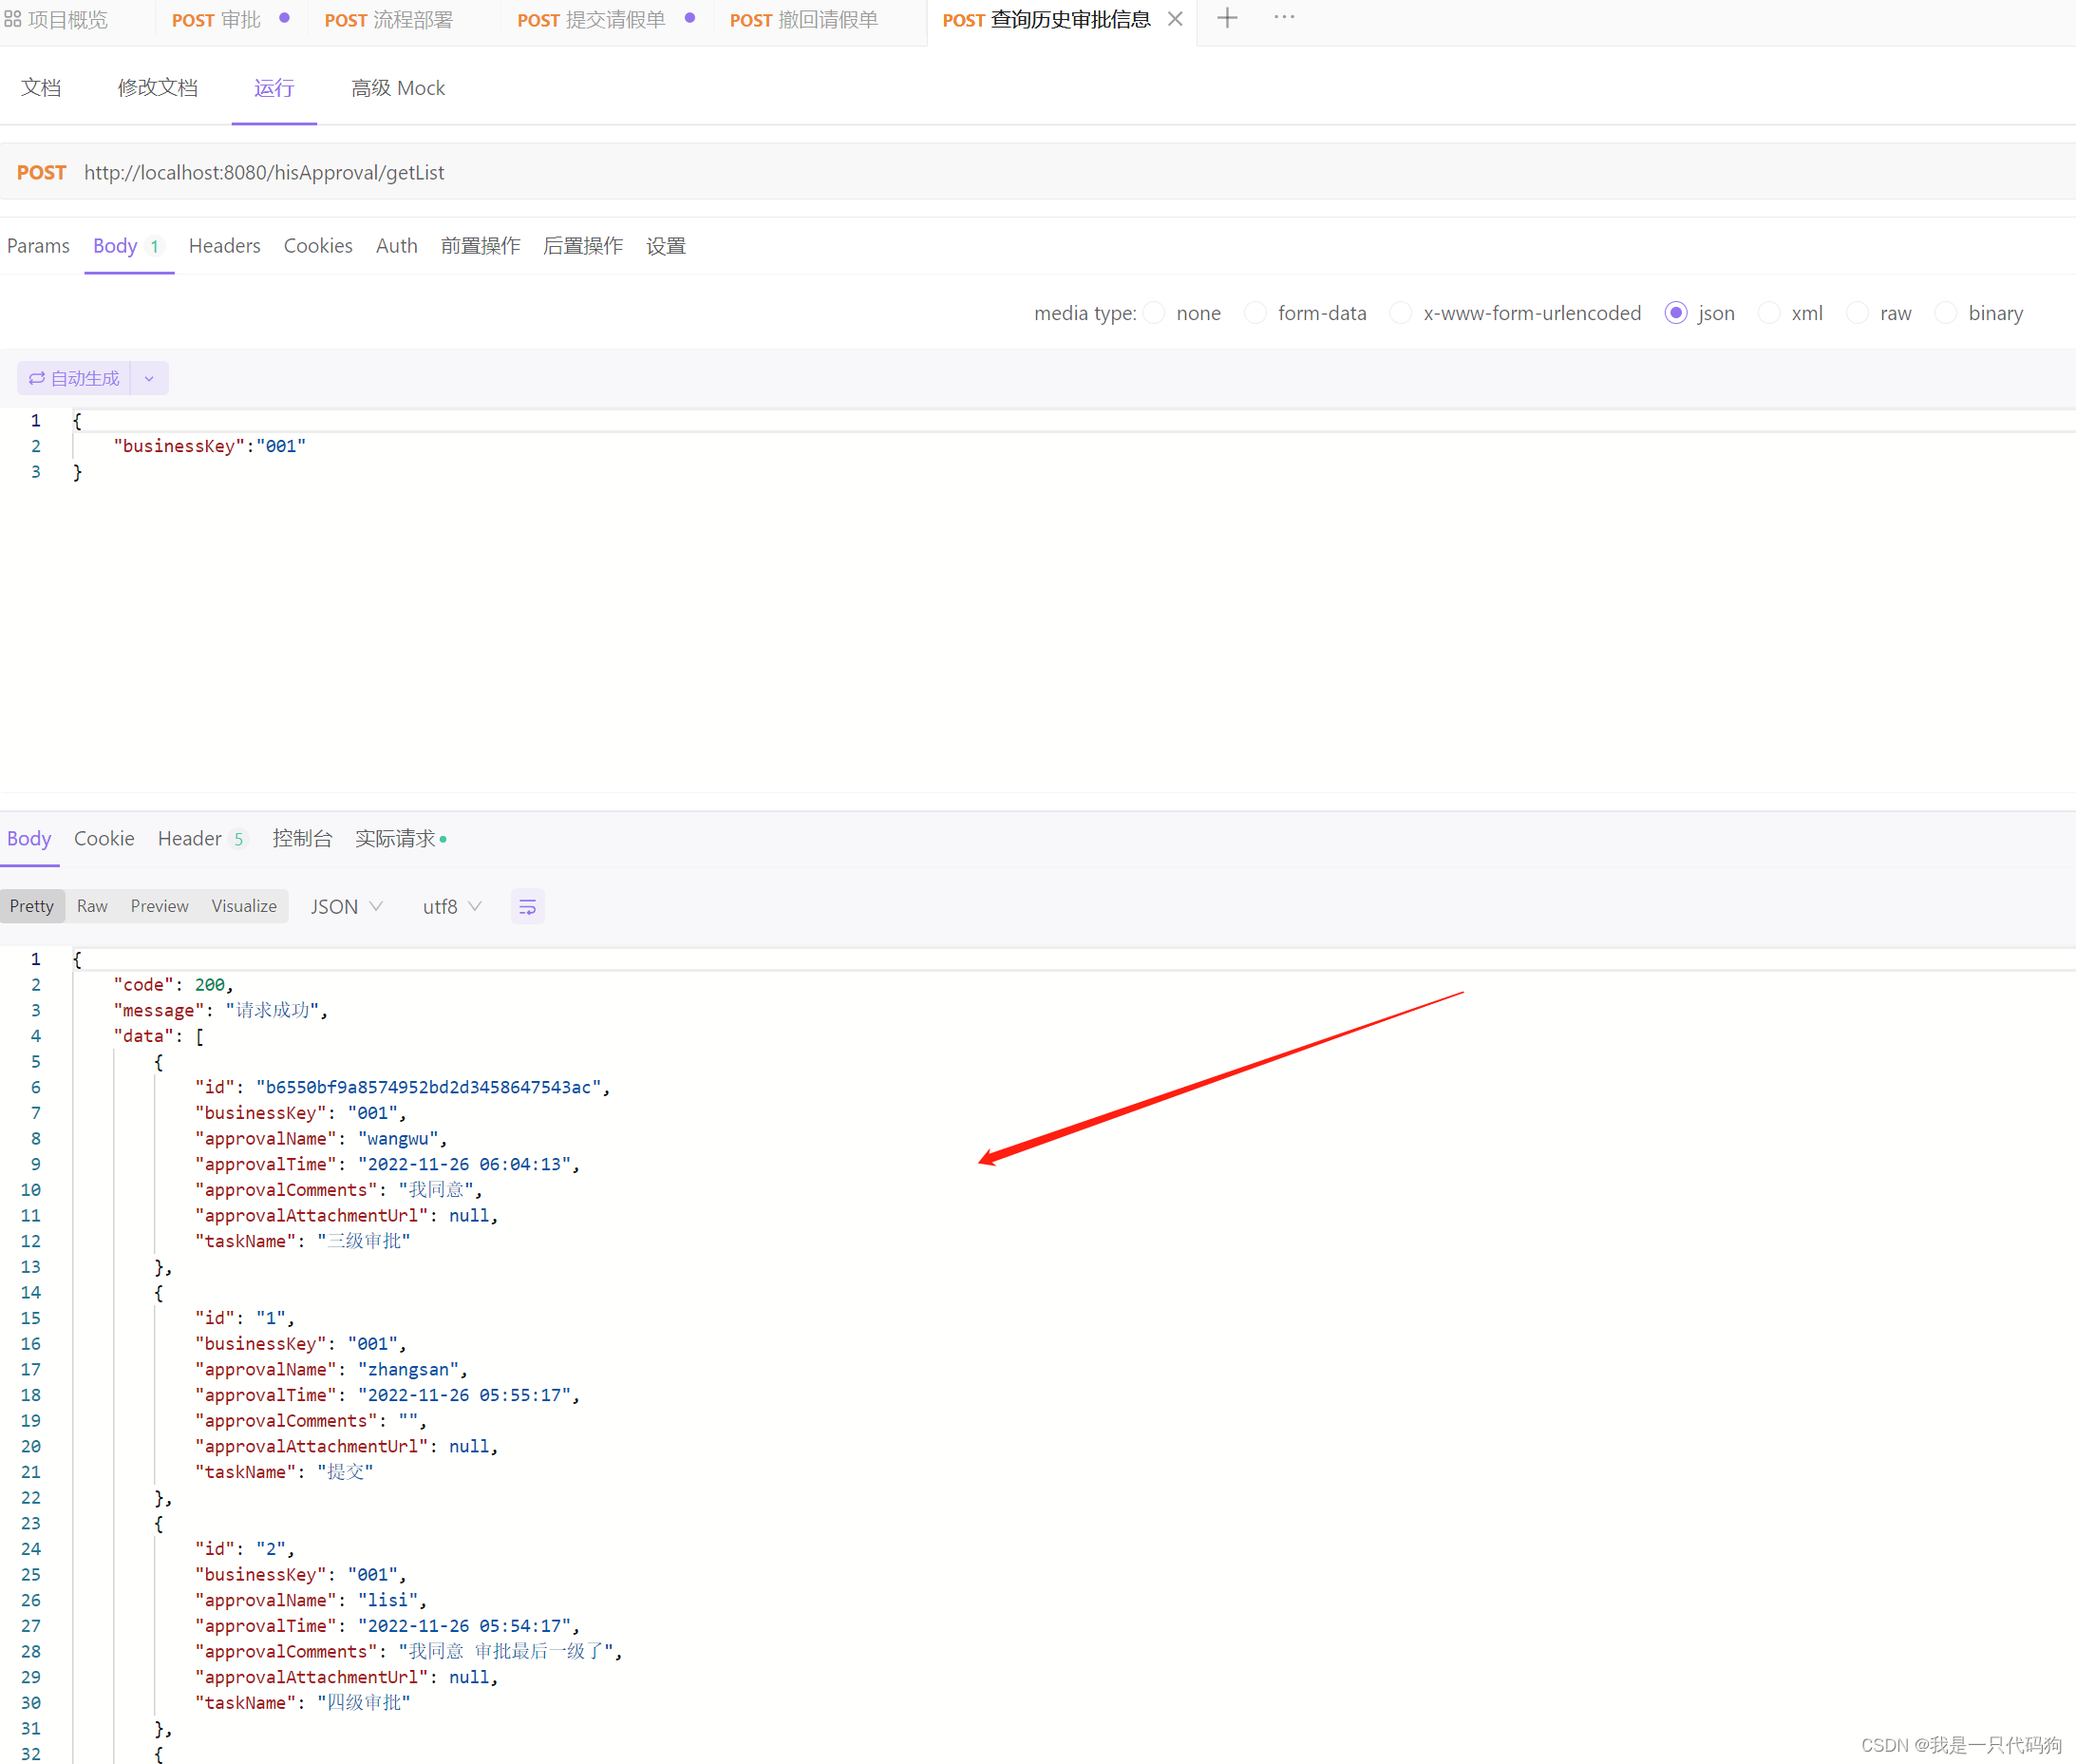
Task: Open the POST 提交请假单 tab
Action: pyautogui.click(x=592, y=20)
